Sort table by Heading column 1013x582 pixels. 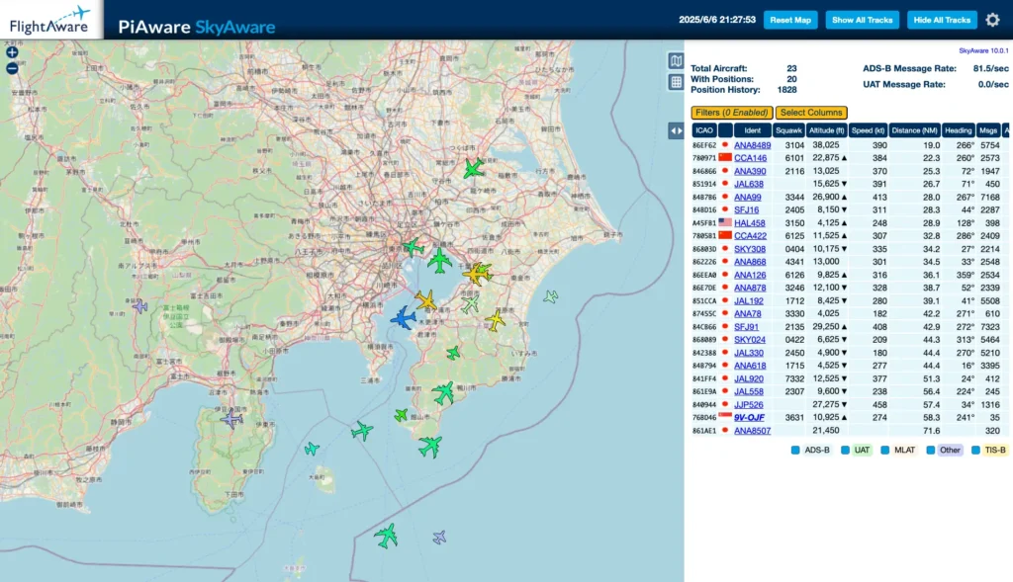coord(958,130)
